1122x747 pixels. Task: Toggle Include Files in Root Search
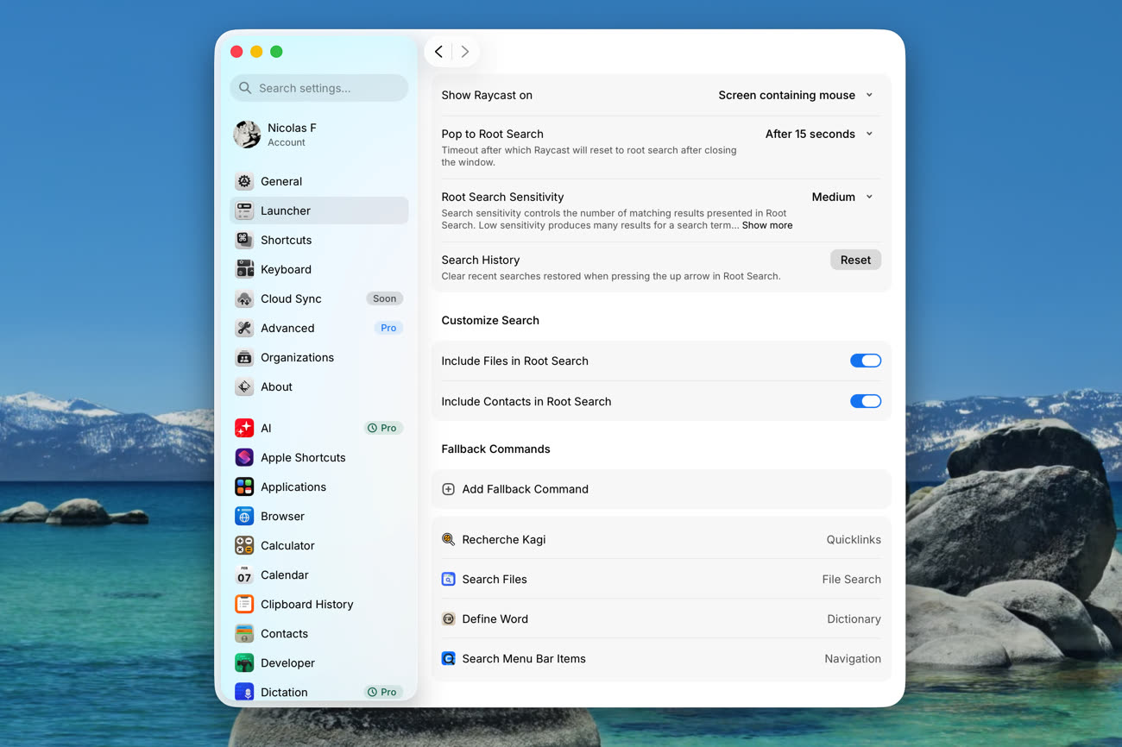[866, 361]
